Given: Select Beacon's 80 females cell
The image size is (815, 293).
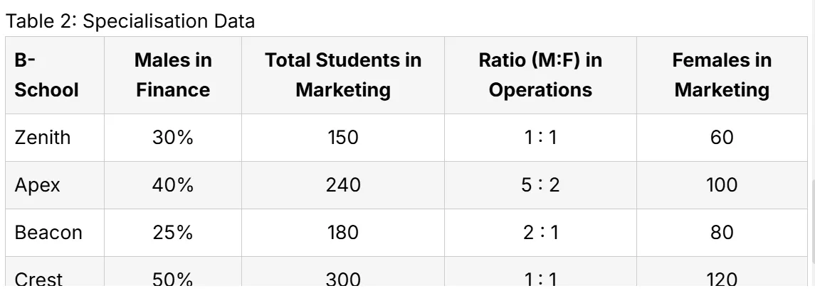Looking at the screenshot, I should pos(722,233).
